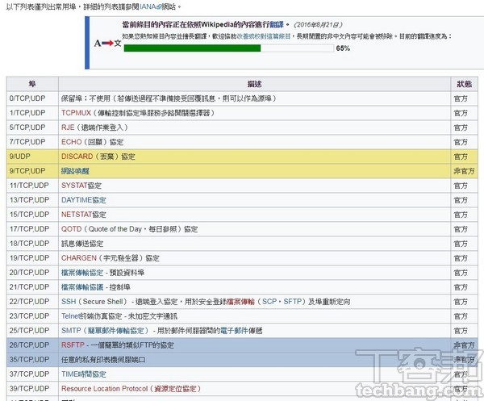Open the QOTD protocol link

(71, 229)
